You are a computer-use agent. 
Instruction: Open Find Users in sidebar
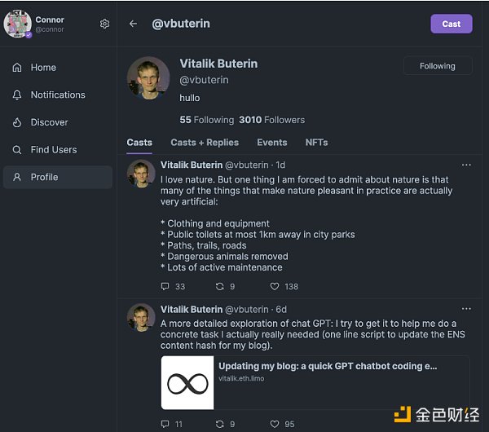coord(53,150)
